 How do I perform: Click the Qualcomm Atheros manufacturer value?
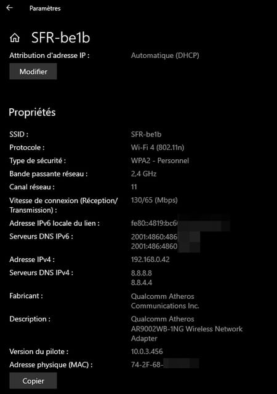(x=165, y=301)
